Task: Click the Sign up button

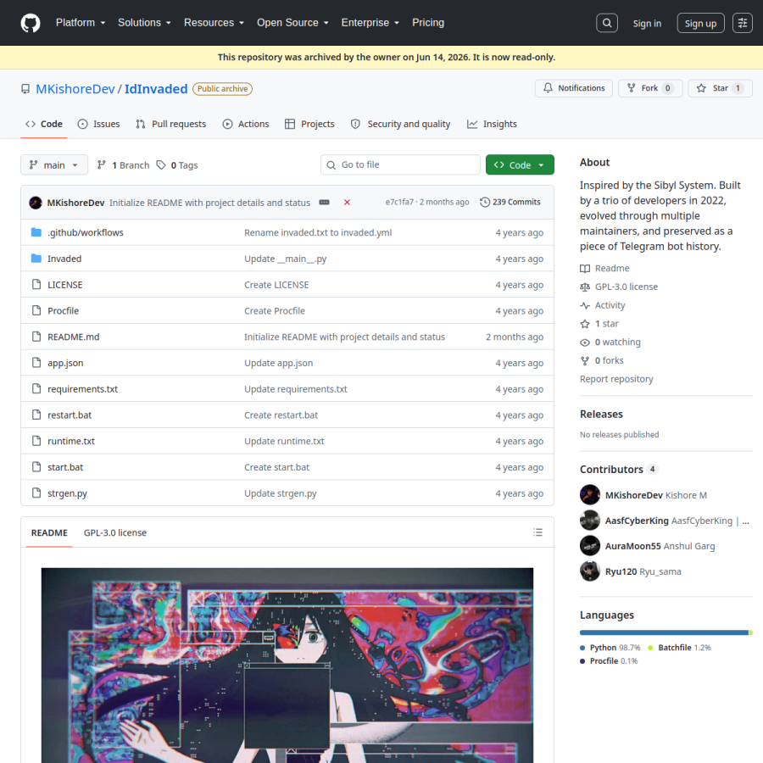Action: (x=700, y=23)
